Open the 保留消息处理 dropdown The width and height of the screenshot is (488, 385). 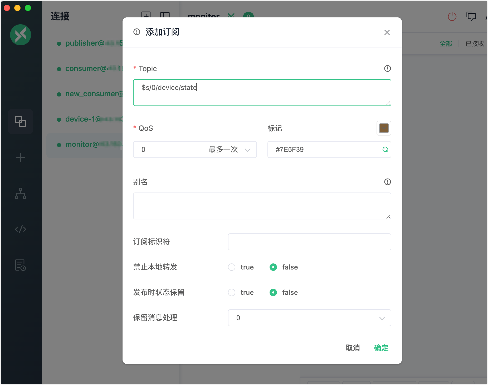click(309, 318)
